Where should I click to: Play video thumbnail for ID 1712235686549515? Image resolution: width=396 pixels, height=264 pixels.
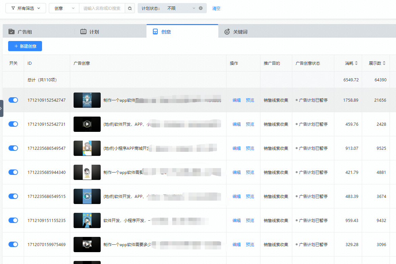[87, 196]
